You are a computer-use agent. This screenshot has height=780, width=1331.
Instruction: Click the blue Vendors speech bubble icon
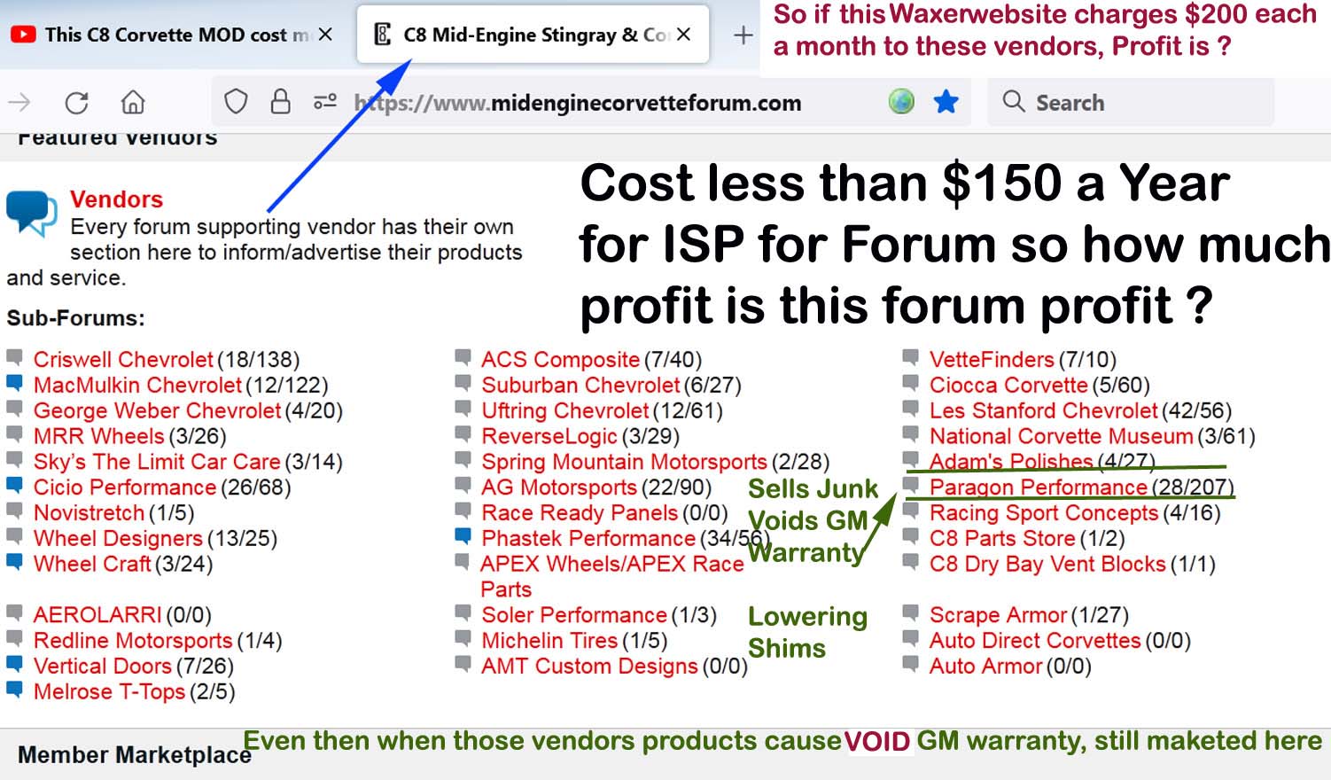click(x=31, y=213)
